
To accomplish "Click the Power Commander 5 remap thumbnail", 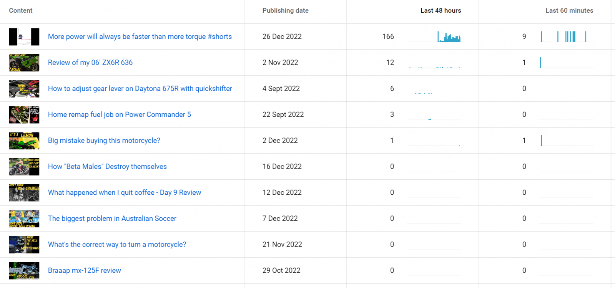I will [x=24, y=114].
